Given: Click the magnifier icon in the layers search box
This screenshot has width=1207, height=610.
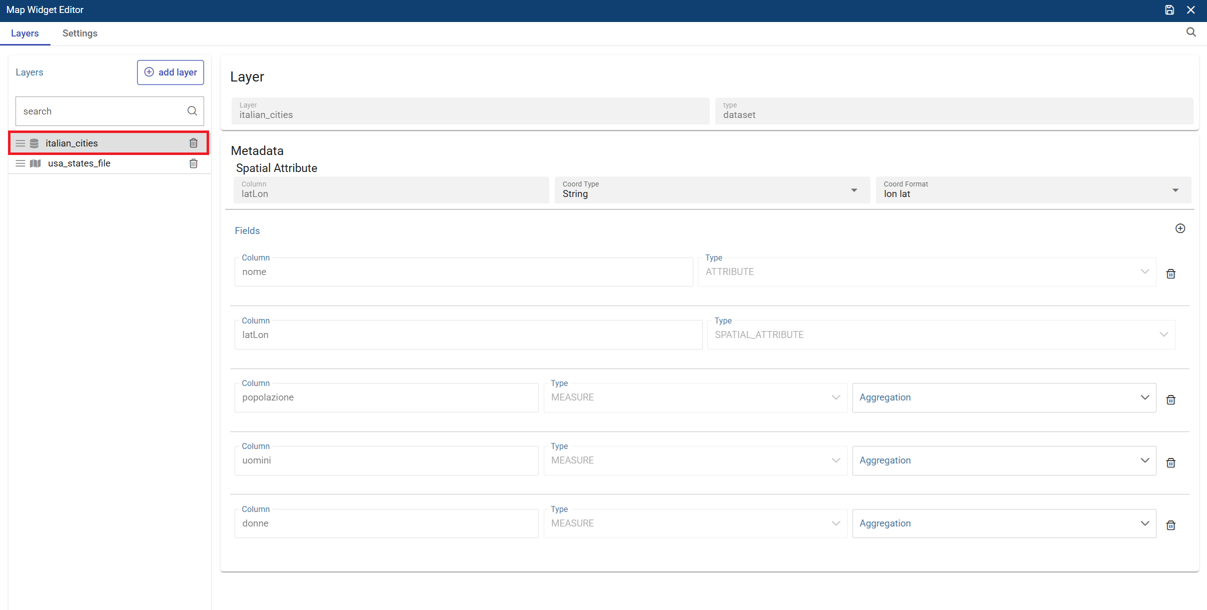Looking at the screenshot, I should [x=192, y=111].
